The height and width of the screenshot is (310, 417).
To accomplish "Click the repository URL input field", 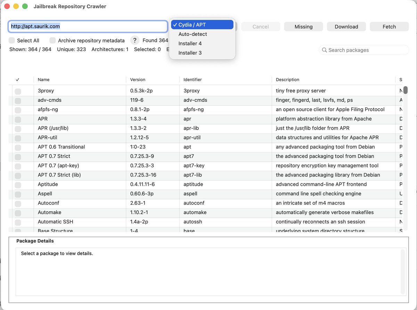I will point(88,26).
